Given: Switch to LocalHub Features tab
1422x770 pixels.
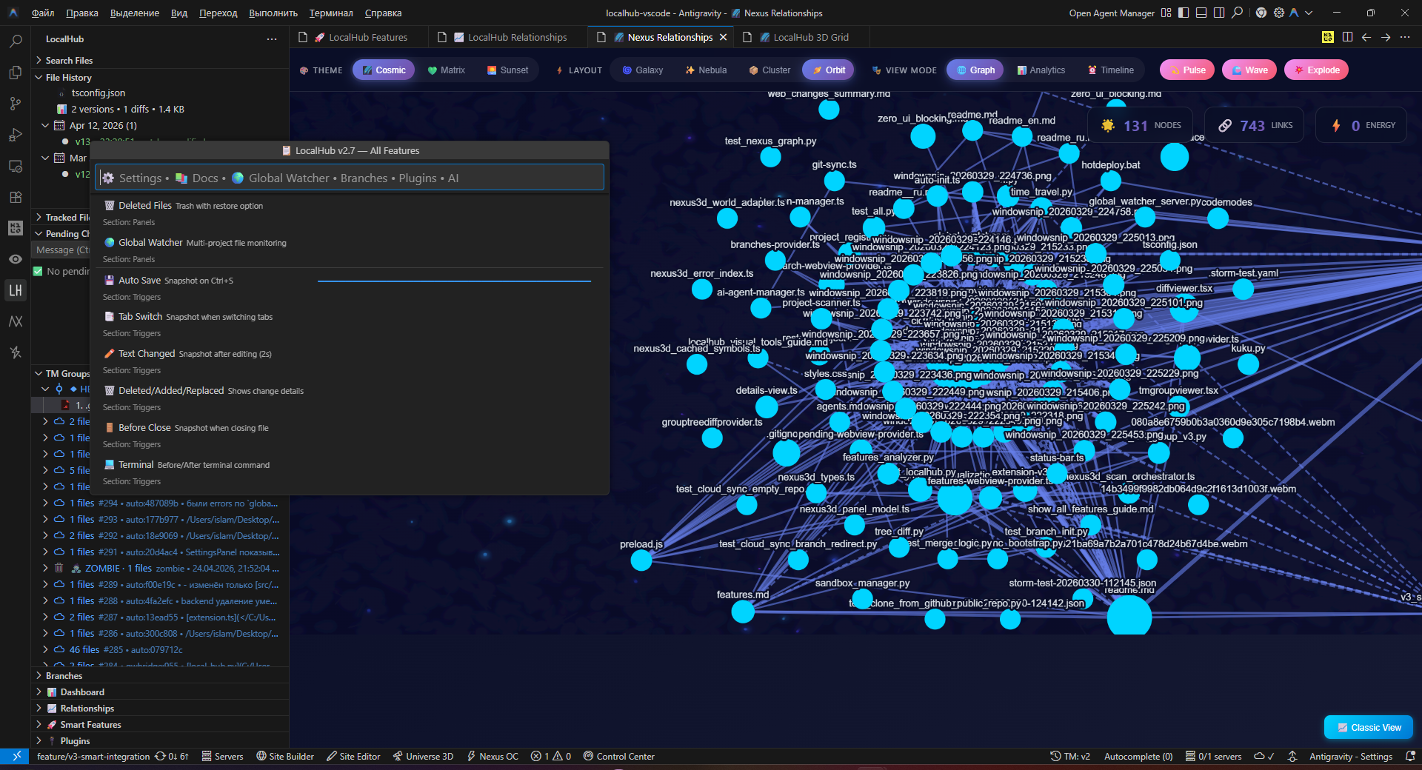Looking at the screenshot, I should (360, 37).
